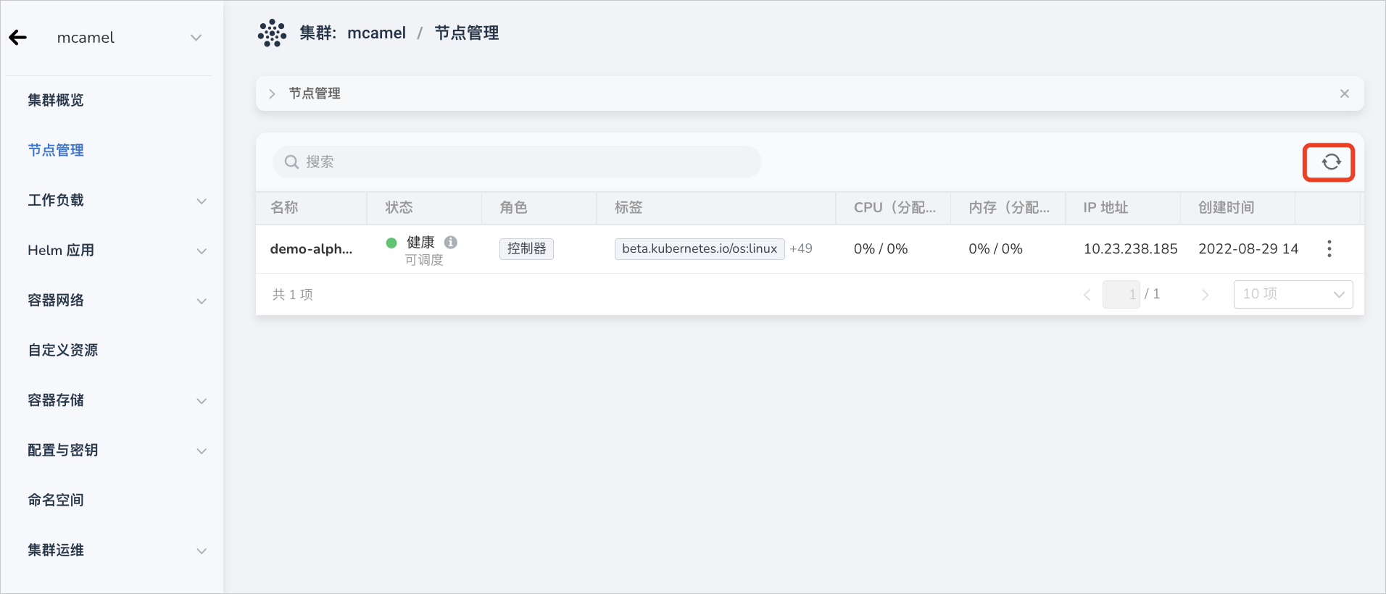This screenshot has height=594, width=1386.
Task: Select 节点管理 in the sidebar
Action: pyautogui.click(x=56, y=150)
